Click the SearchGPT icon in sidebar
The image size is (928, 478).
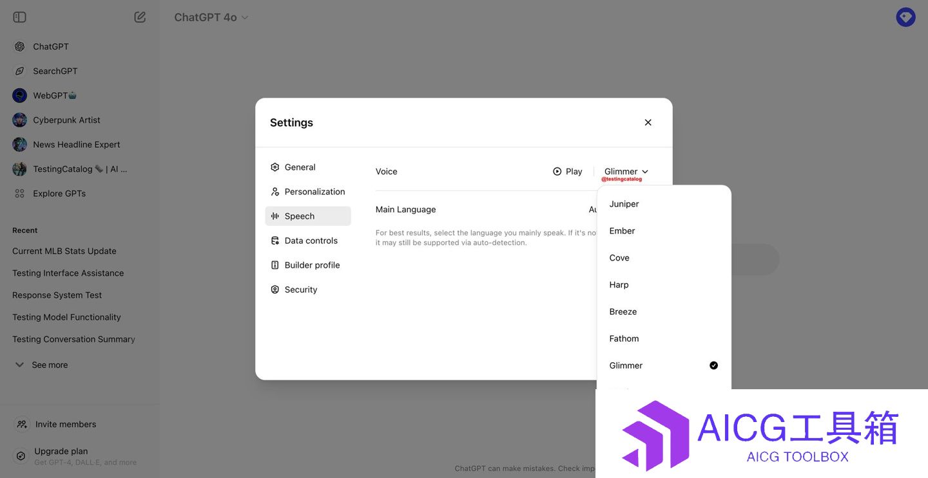(20, 71)
